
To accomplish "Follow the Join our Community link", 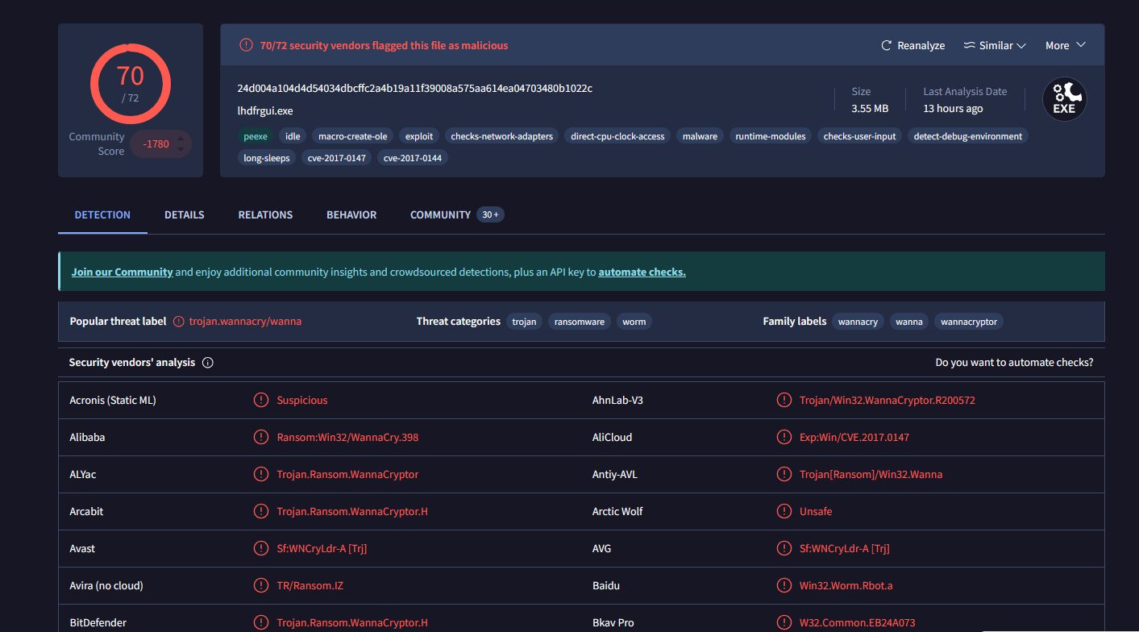I will click(122, 272).
